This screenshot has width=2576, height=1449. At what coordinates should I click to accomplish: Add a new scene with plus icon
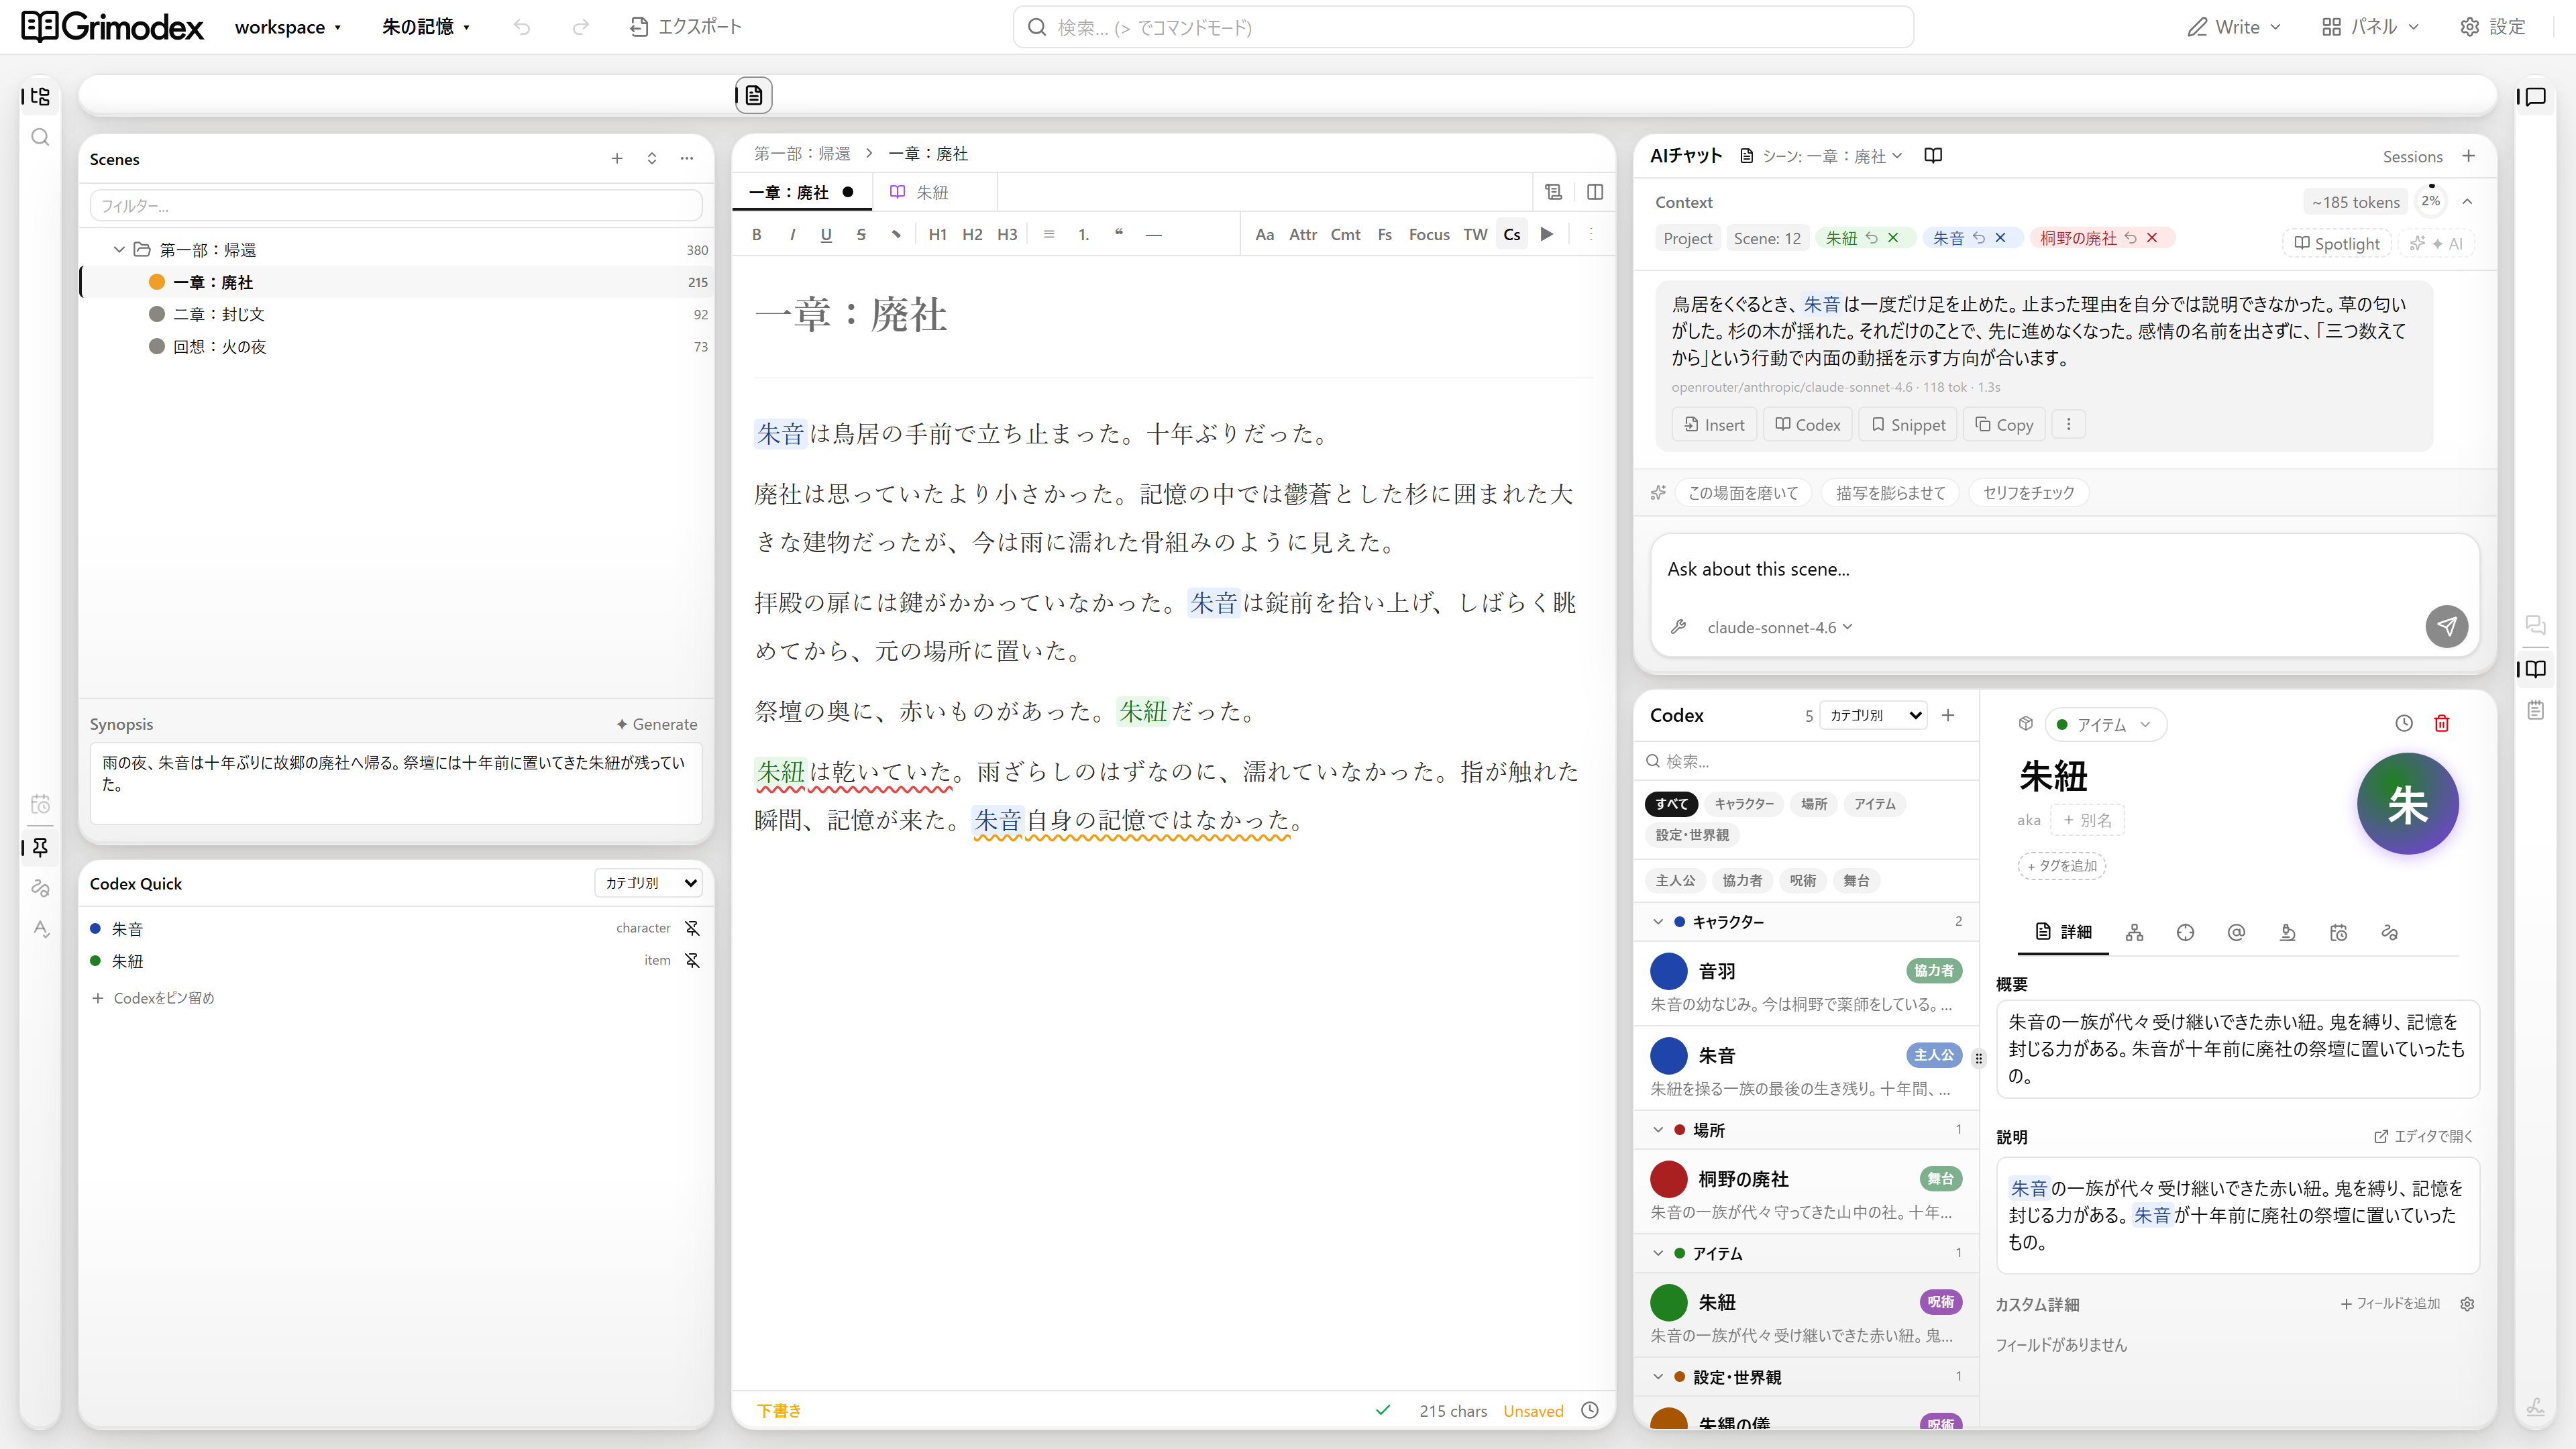click(617, 158)
